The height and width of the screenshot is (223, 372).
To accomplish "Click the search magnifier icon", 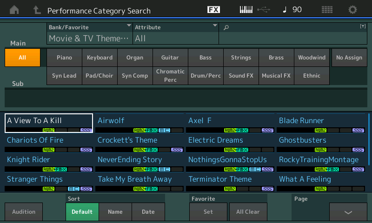I will (226, 28).
